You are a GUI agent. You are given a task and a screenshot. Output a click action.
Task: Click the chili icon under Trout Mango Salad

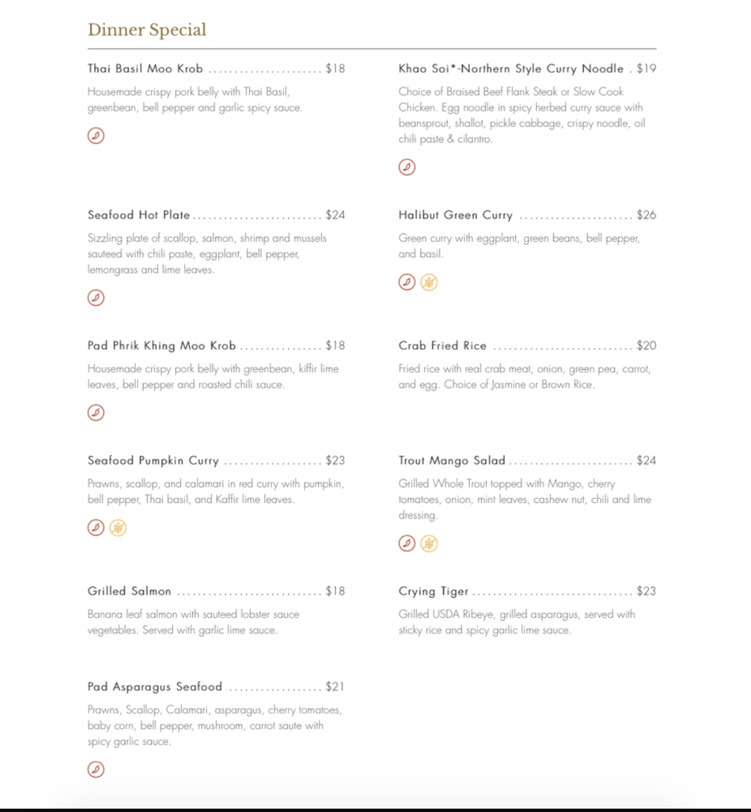coord(407,544)
